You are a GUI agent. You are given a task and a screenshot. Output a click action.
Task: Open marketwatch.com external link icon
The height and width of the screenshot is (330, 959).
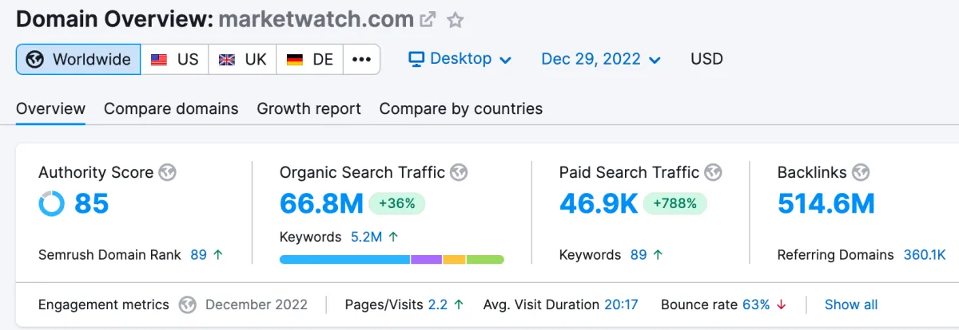click(428, 19)
